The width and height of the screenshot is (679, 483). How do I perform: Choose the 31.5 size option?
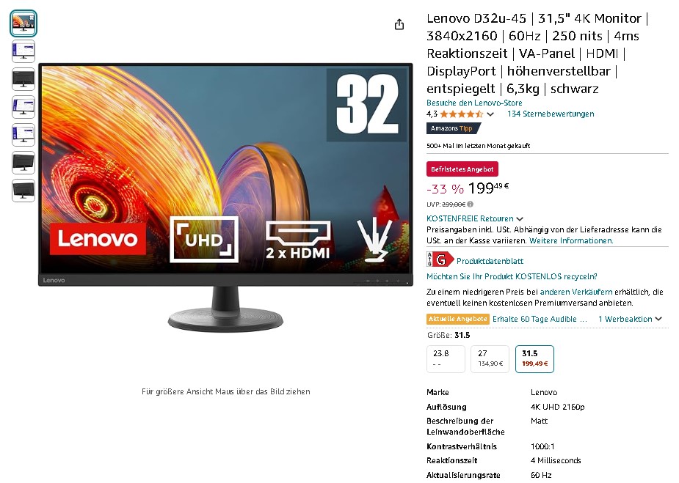point(534,359)
